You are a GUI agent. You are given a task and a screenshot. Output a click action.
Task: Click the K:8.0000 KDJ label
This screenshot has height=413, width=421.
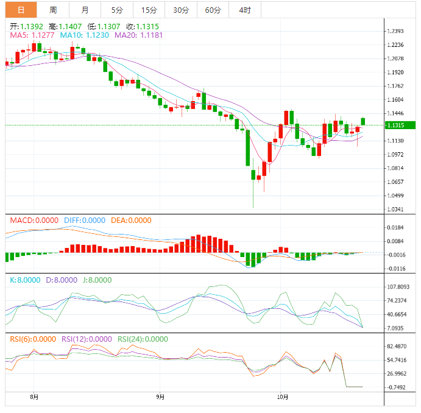coord(25,280)
